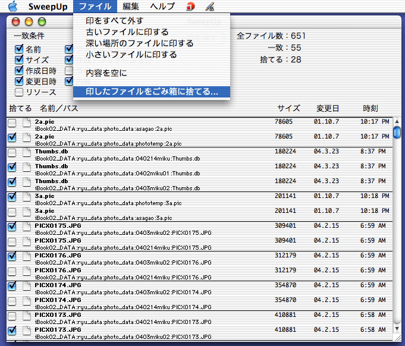Click the yellow minimize window button
The width and height of the screenshot is (405, 346).
29,21
